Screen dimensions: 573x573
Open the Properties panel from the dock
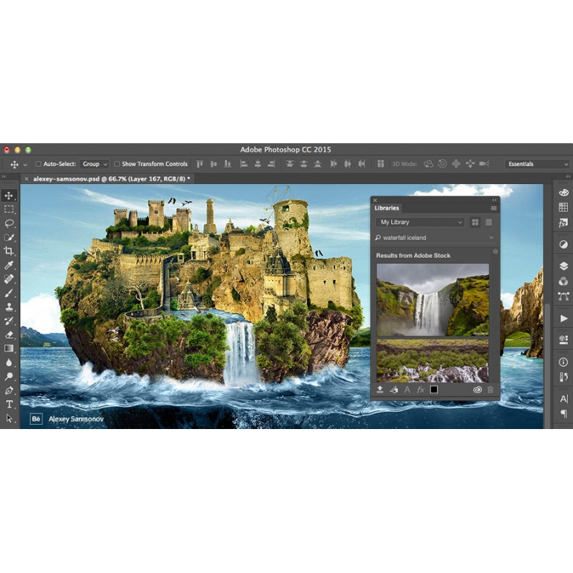564,340
